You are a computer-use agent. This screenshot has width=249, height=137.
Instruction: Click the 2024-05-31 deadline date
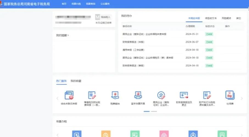tap(192, 34)
